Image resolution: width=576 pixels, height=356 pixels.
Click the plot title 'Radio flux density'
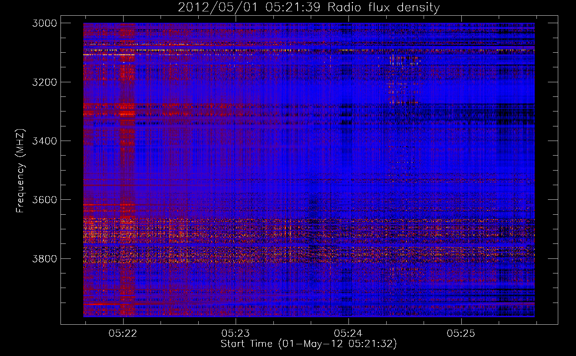tap(383, 7)
